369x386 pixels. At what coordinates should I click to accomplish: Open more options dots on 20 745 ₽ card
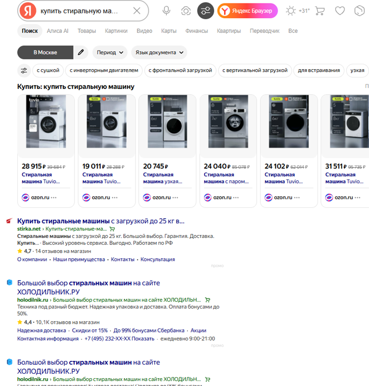[175, 198]
